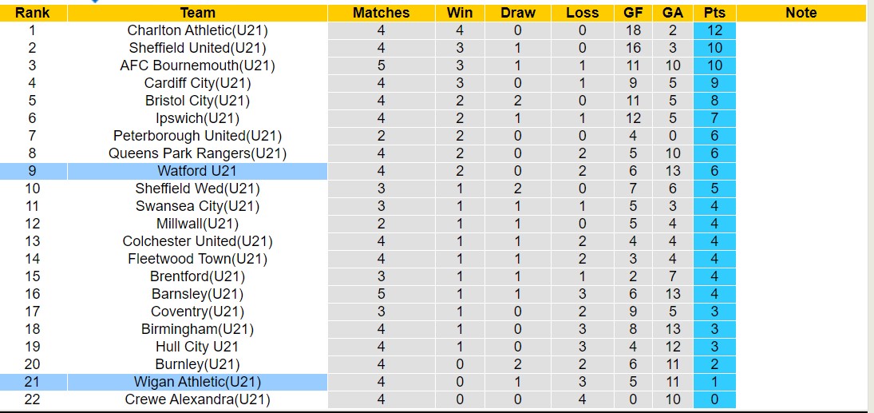Click Crewe Alexandra(U21) in last row
Image resolution: width=874 pixels, height=413 pixels.
[x=197, y=399]
